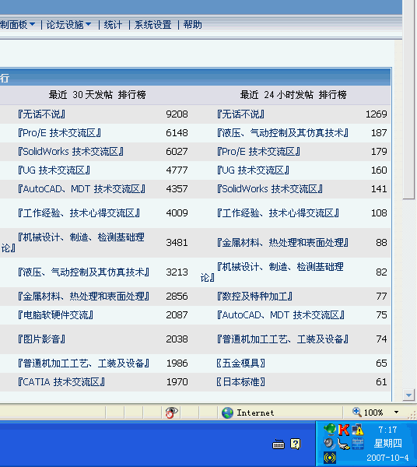Open 『AutoCAD、MDT 技术交流区』 in the 24-hour ranking
417x467 pixels.
(x=281, y=315)
